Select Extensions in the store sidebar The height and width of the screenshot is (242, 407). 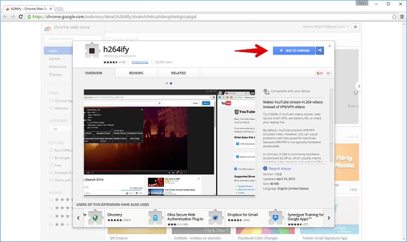tap(57, 66)
